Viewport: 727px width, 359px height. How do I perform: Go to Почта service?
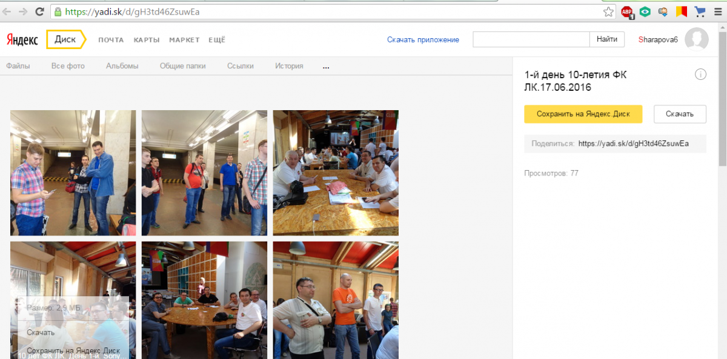tap(111, 40)
